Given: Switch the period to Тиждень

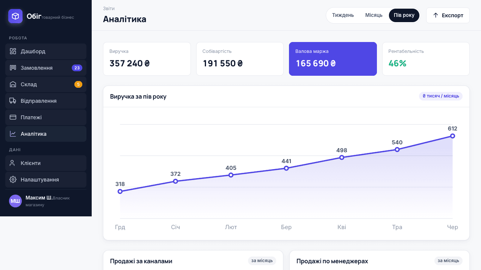Looking at the screenshot, I should [x=343, y=15].
